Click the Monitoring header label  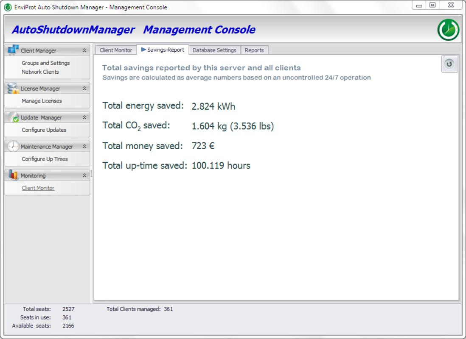33,175
